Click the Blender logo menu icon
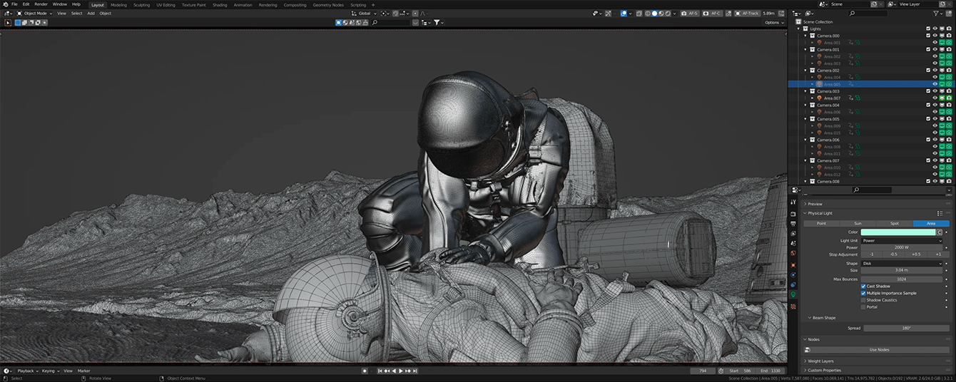Image resolution: width=956 pixels, height=382 pixels. [x=5, y=4]
